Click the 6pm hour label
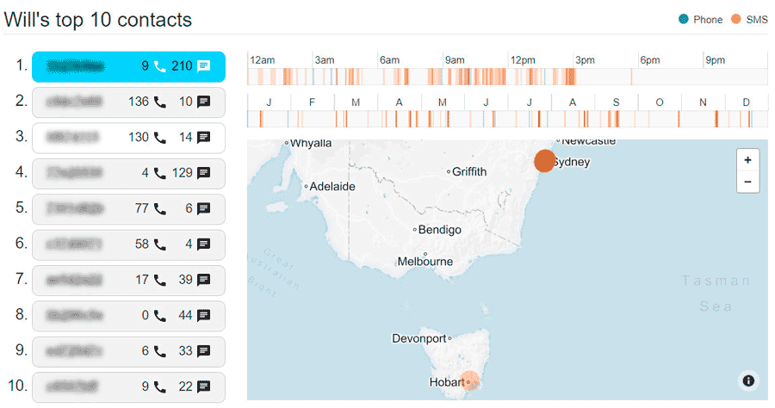This screenshot has height=408, width=775. pos(649,60)
